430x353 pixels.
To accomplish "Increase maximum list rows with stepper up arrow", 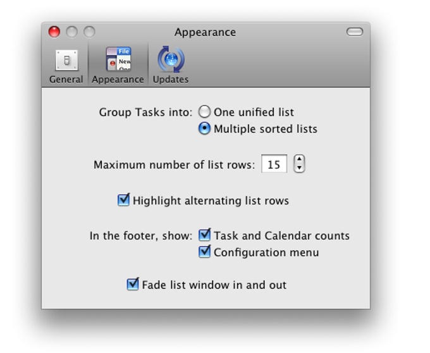I will pos(299,159).
